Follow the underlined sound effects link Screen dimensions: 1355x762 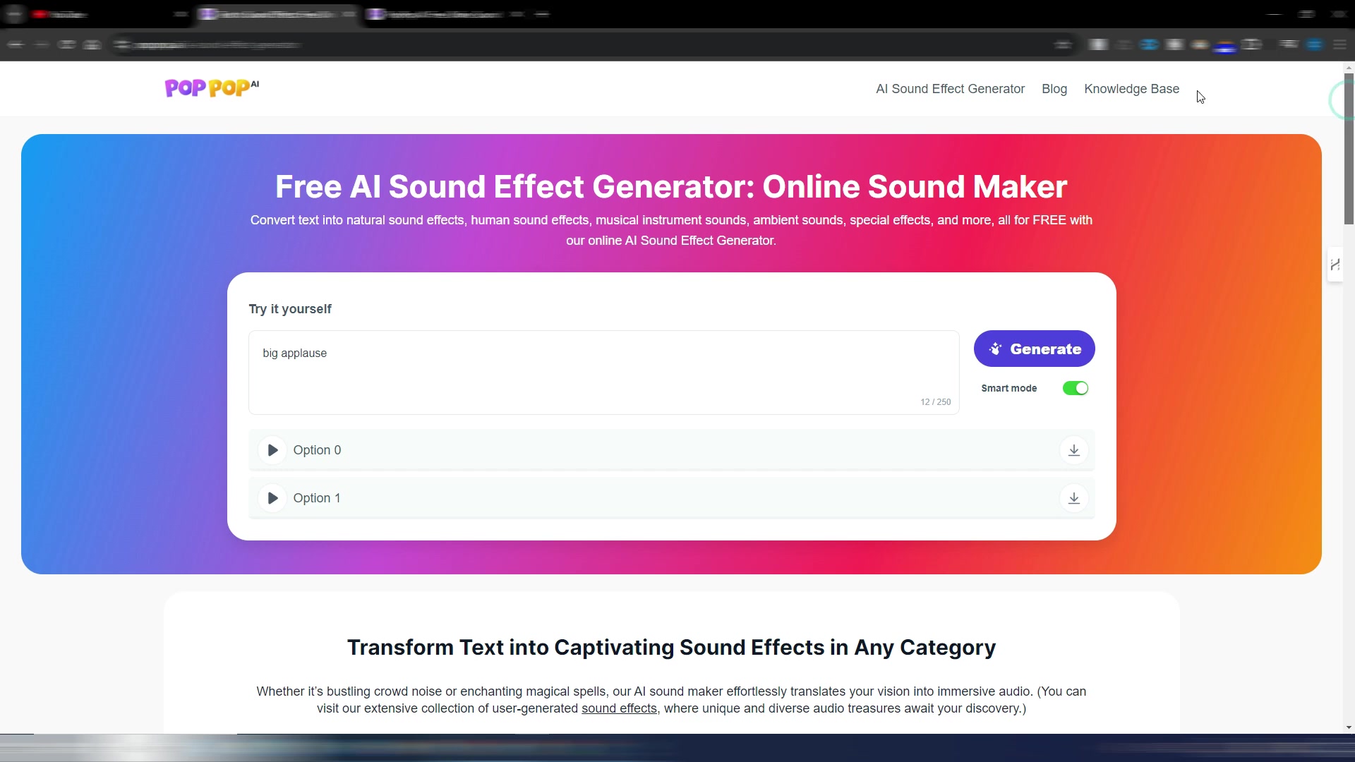pyautogui.click(x=619, y=708)
